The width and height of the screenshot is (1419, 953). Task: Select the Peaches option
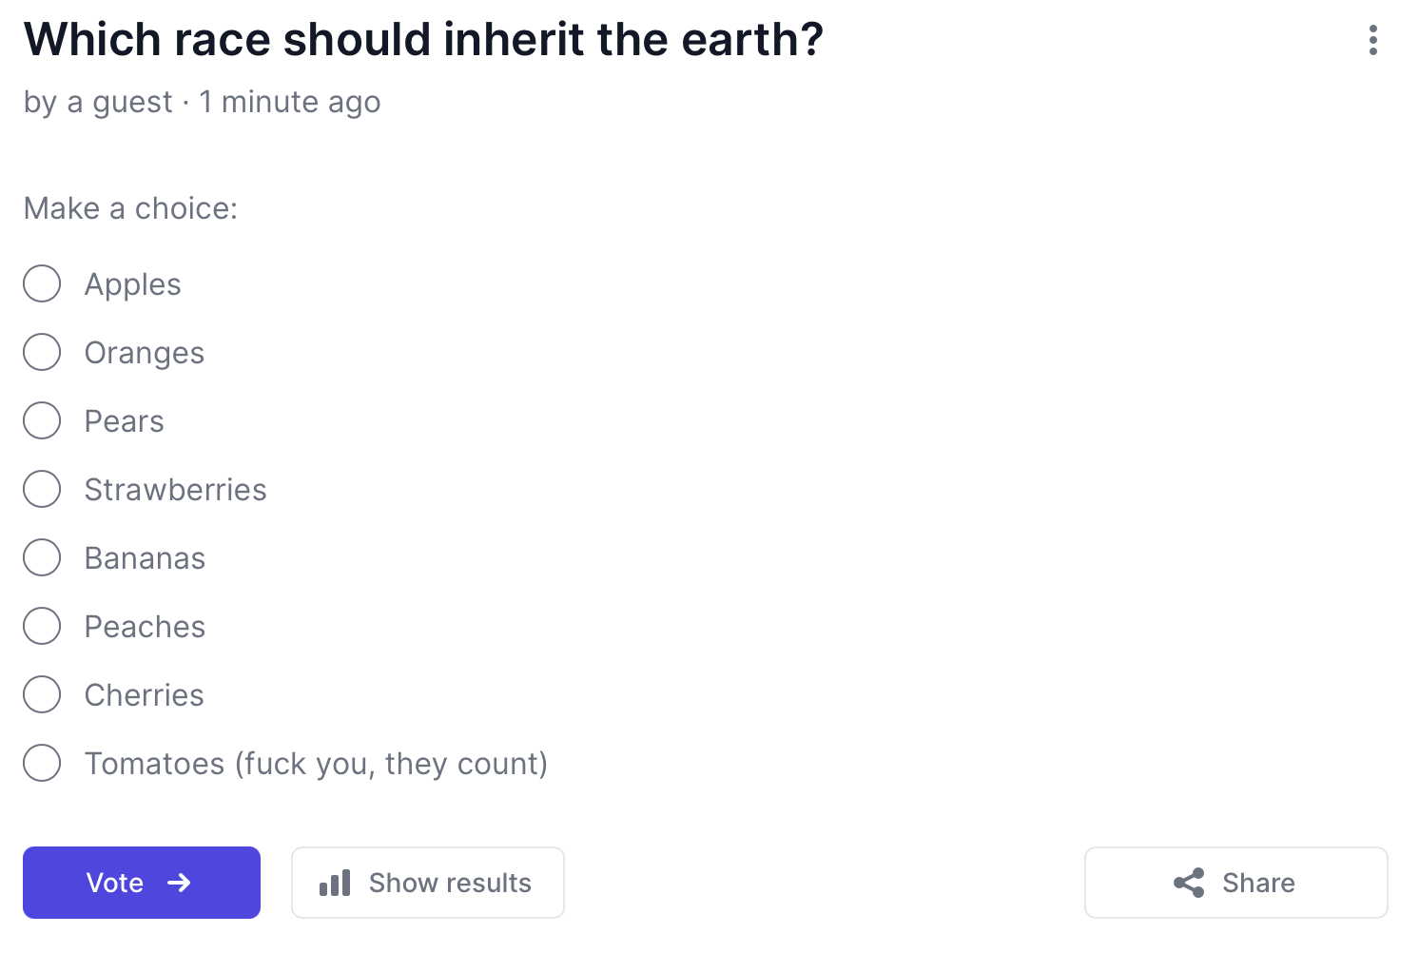tap(42, 626)
